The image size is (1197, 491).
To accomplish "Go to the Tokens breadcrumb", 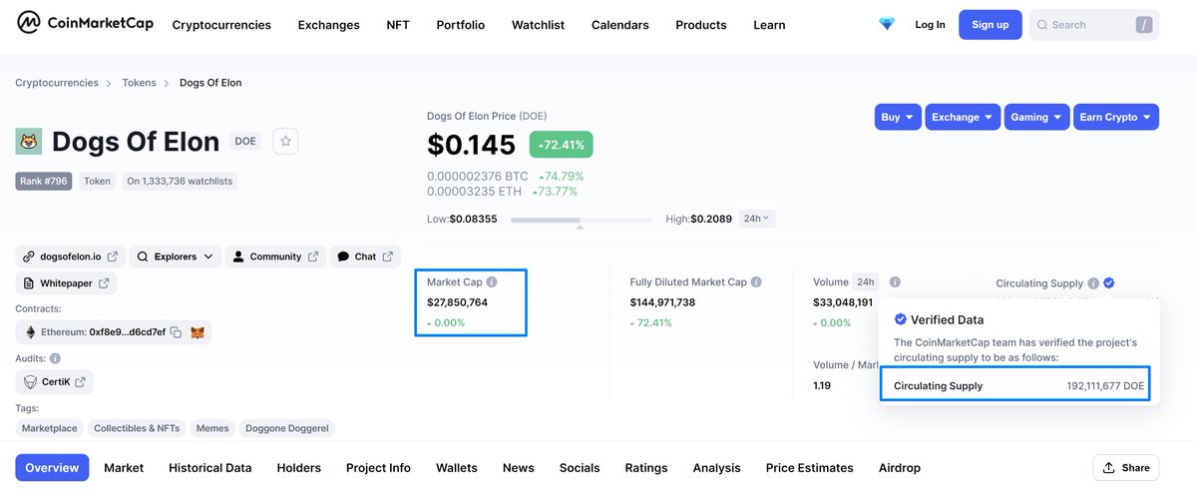I will pyautogui.click(x=139, y=83).
